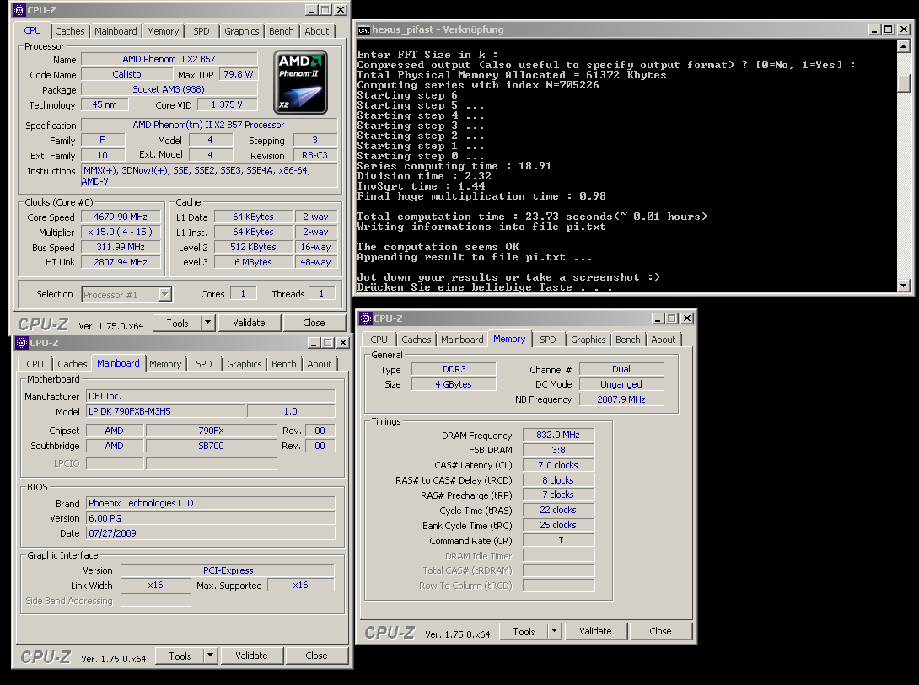Click Level 3 cache value 6 MBytes
Viewport: 919px width, 685px height.
click(253, 262)
